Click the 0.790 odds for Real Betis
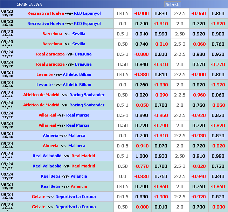This screenshot has width=228, height=212. pyautogui.click(x=142, y=186)
